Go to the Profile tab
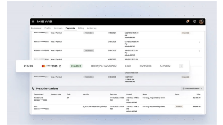Image resolution: width=223 pixels, height=125 pixels. [x=48, y=28]
